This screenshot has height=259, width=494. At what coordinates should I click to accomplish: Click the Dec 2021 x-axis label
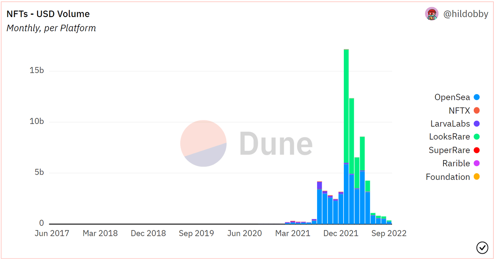(x=341, y=234)
